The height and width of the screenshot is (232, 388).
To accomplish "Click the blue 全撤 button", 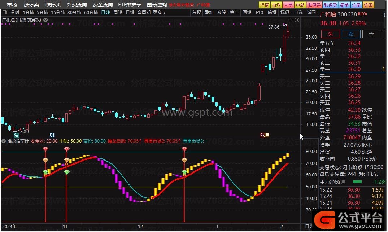I will pyautogui.click(x=356, y=5).
